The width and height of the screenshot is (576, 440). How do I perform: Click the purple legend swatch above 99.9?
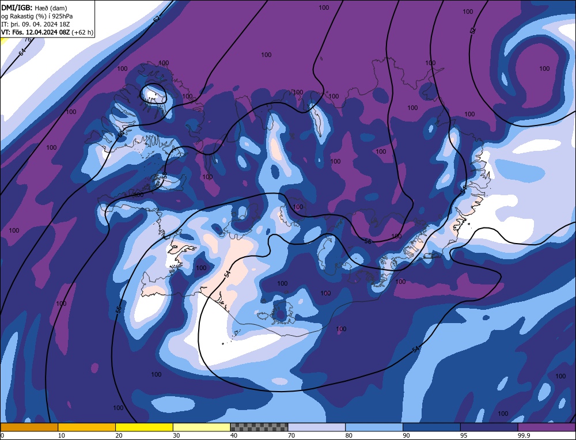click(547, 427)
